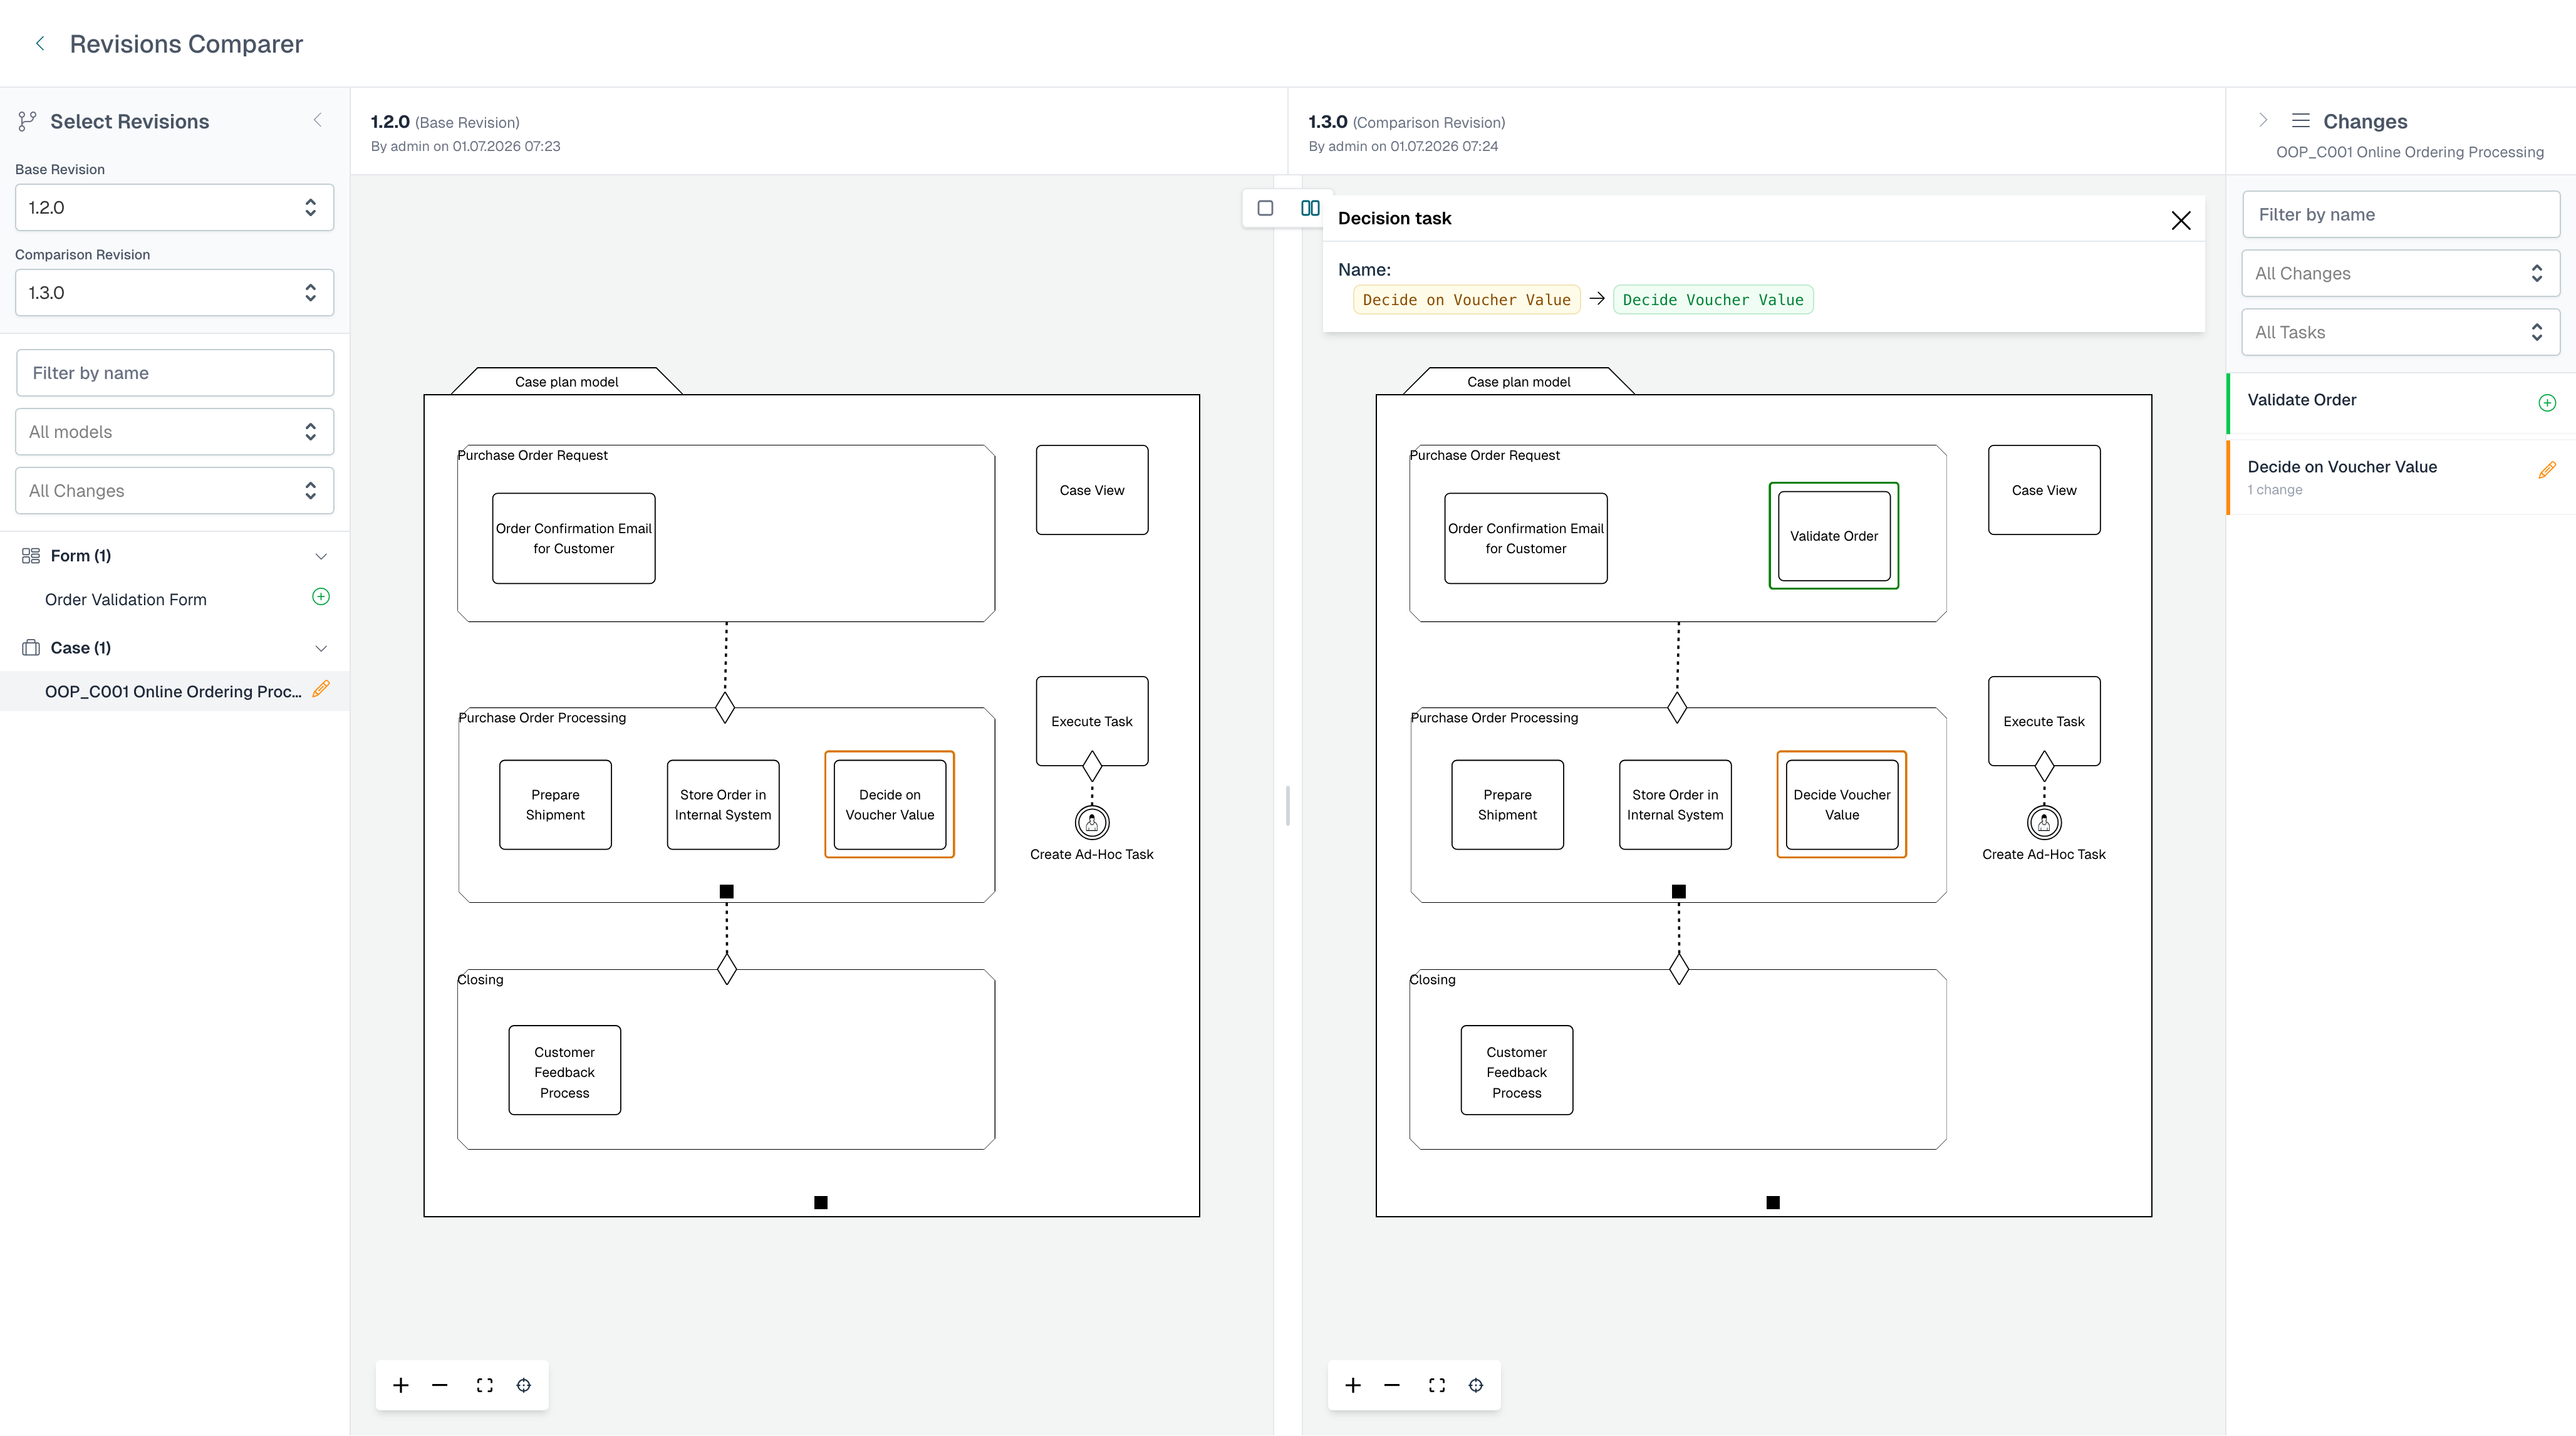Select Validate Order change entry

click(x=2401, y=402)
